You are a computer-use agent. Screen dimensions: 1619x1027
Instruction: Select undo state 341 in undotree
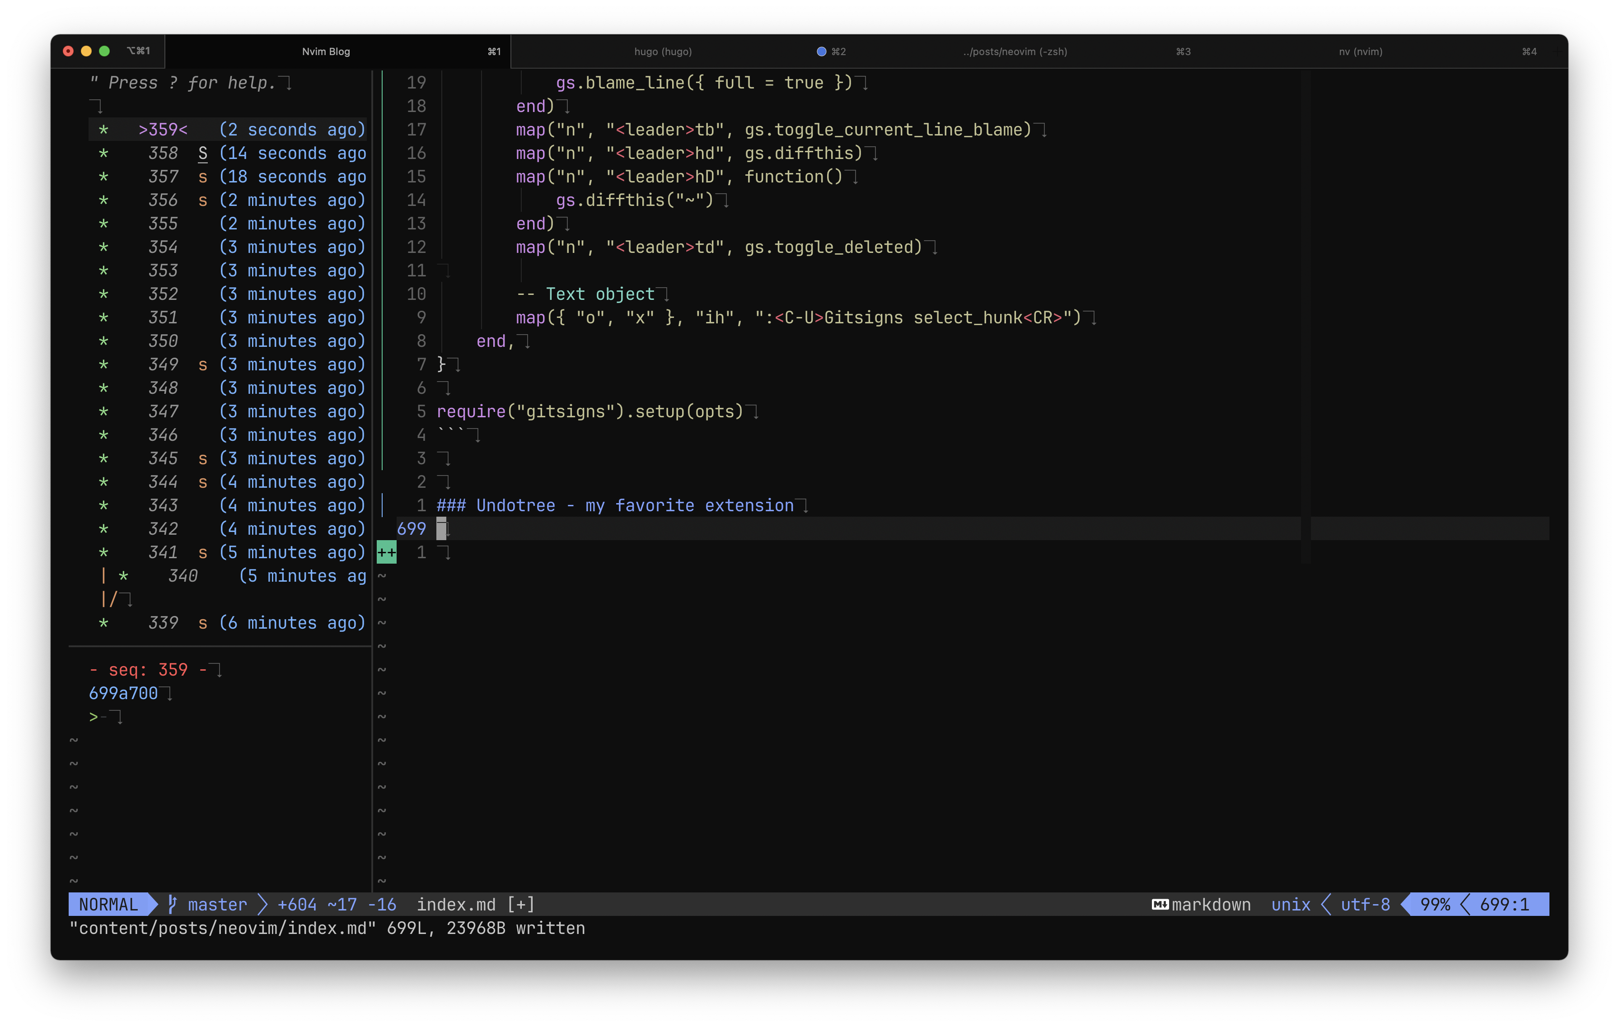tap(227, 552)
